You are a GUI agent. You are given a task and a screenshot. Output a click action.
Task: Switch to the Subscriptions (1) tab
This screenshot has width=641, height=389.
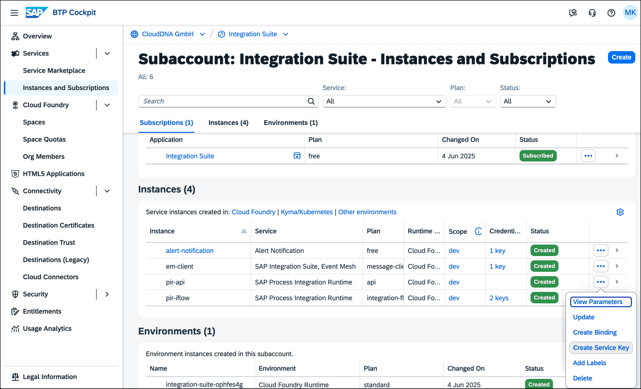click(x=166, y=123)
